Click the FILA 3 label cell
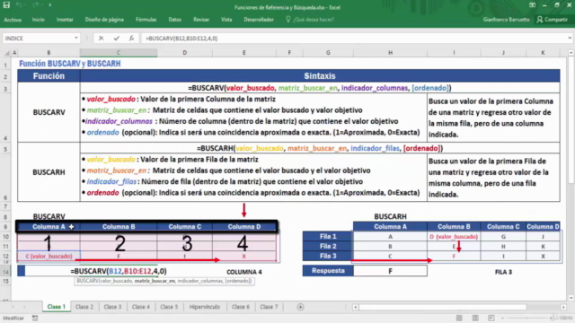This screenshot has width=575, height=323. pos(503,272)
